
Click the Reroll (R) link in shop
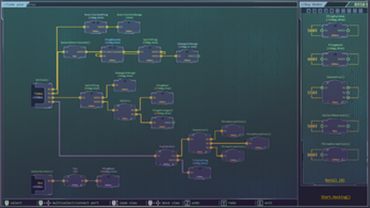[335, 180]
